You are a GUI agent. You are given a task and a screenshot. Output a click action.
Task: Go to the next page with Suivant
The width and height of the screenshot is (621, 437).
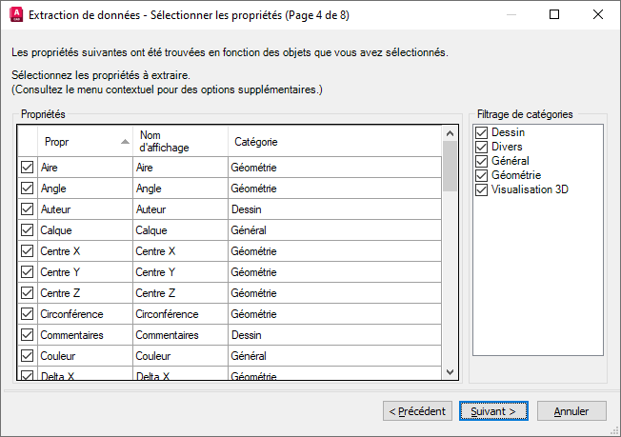pyautogui.click(x=493, y=411)
